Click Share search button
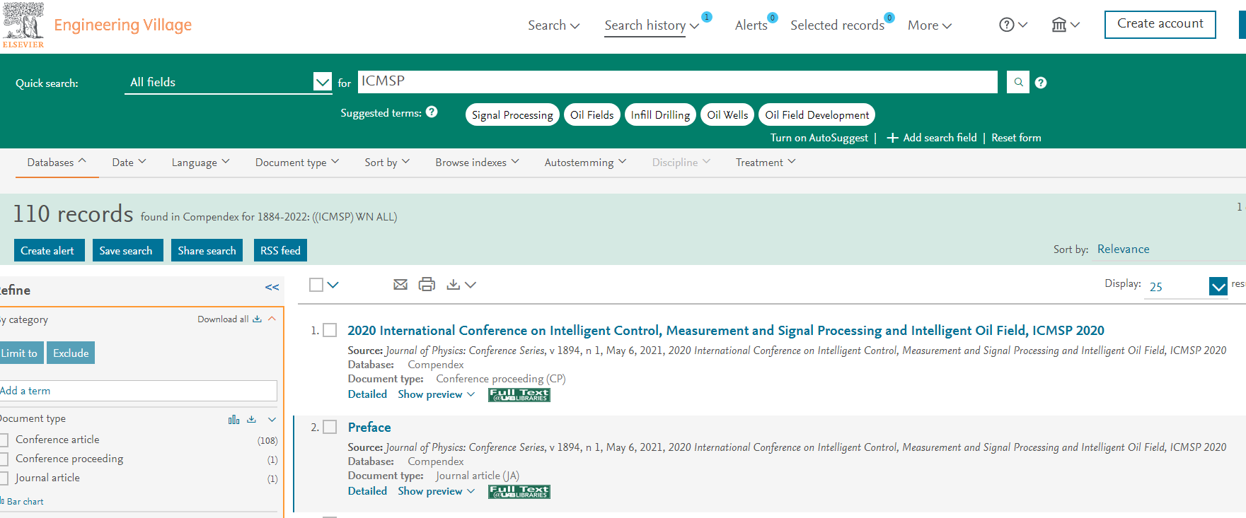This screenshot has height=518, width=1246. tap(207, 250)
